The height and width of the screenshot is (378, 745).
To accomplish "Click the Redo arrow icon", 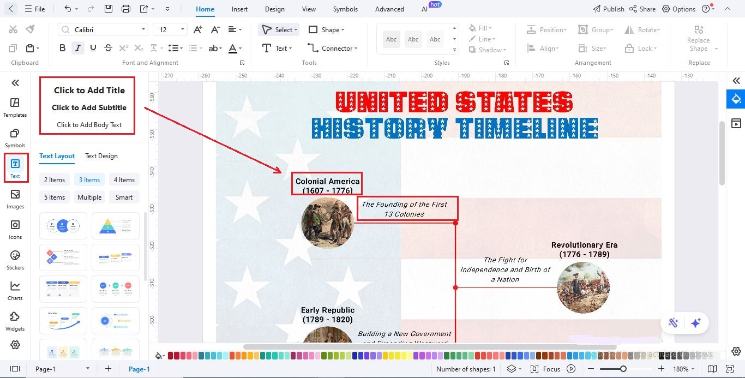I will [91, 9].
